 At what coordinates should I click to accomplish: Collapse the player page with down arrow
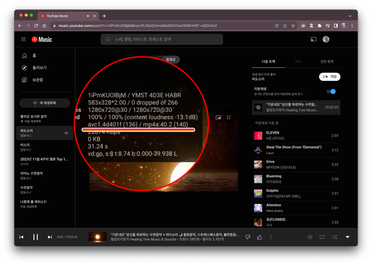point(347,237)
